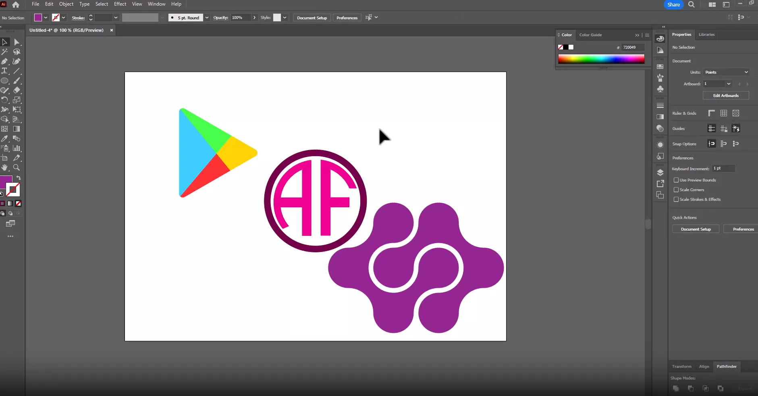This screenshot has height=396, width=758.
Task: Pick the Column Graph tool
Action: click(17, 148)
